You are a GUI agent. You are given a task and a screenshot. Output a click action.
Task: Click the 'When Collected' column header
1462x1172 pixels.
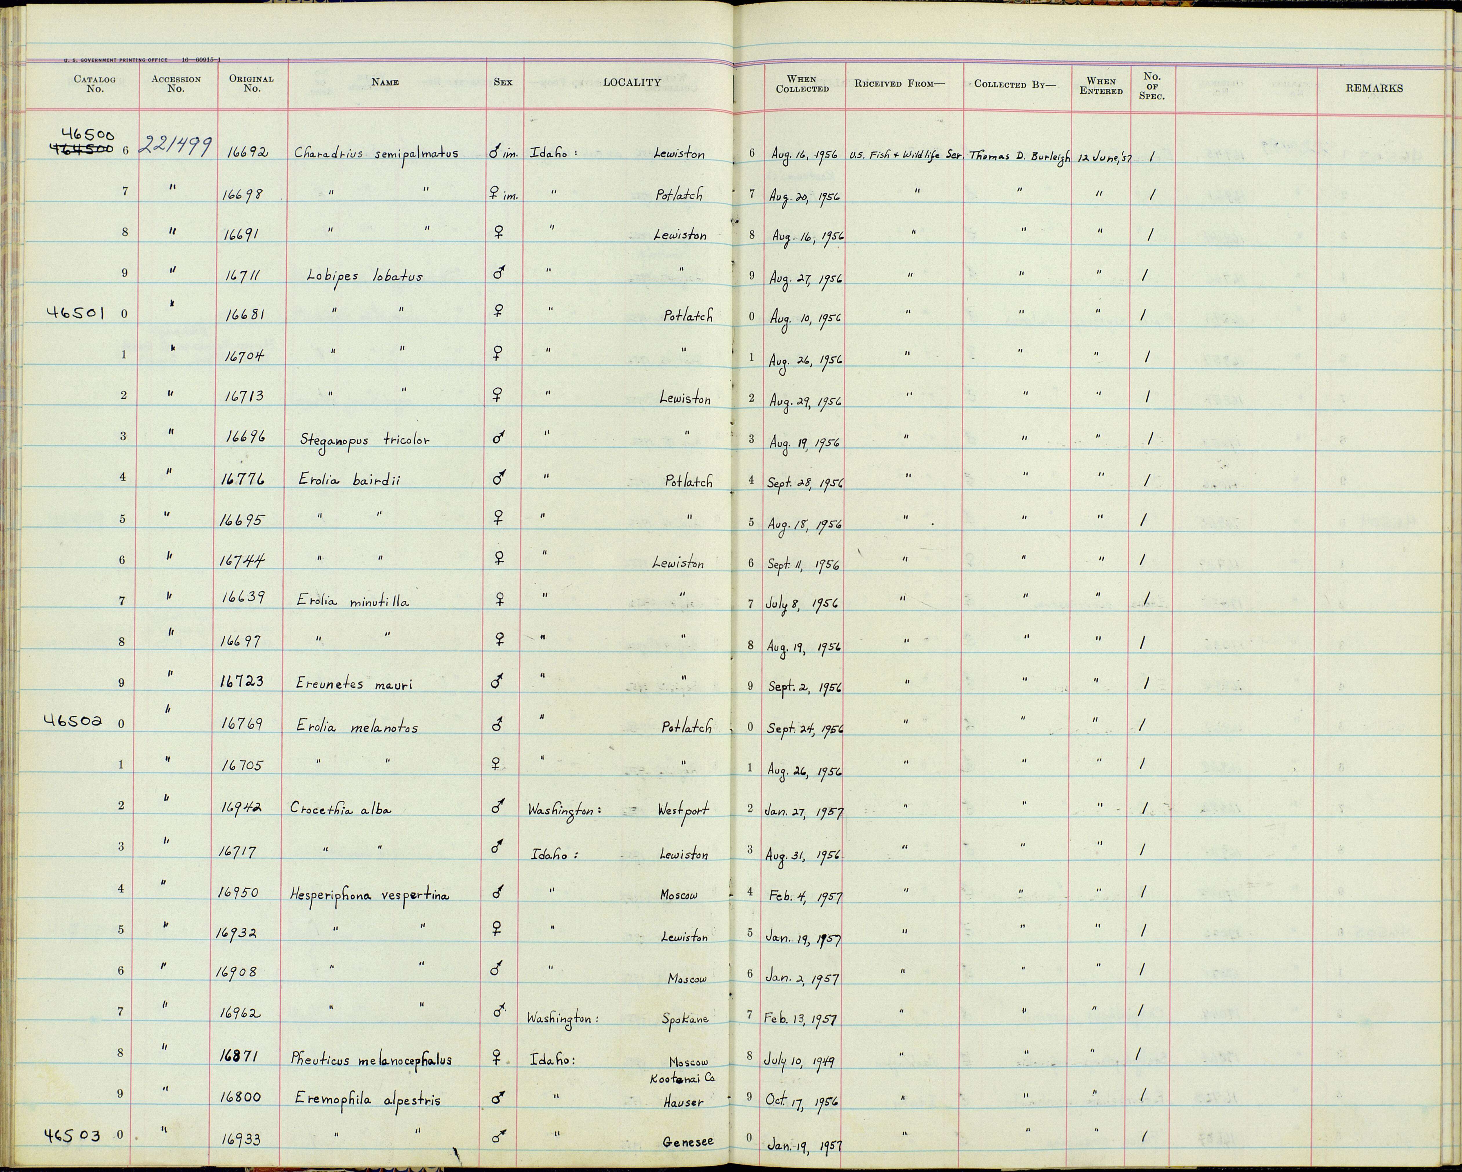pos(802,84)
